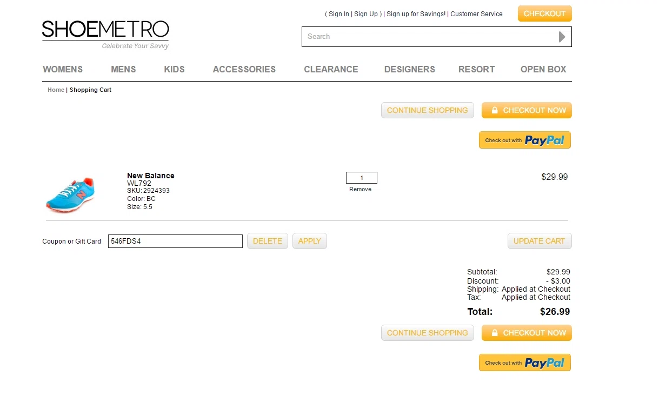Check out with PayPal above the cart item

coord(525,140)
